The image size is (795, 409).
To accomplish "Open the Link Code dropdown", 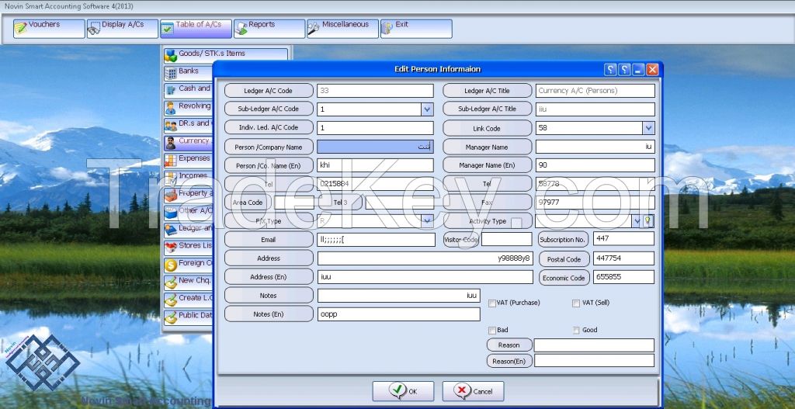I will [648, 128].
